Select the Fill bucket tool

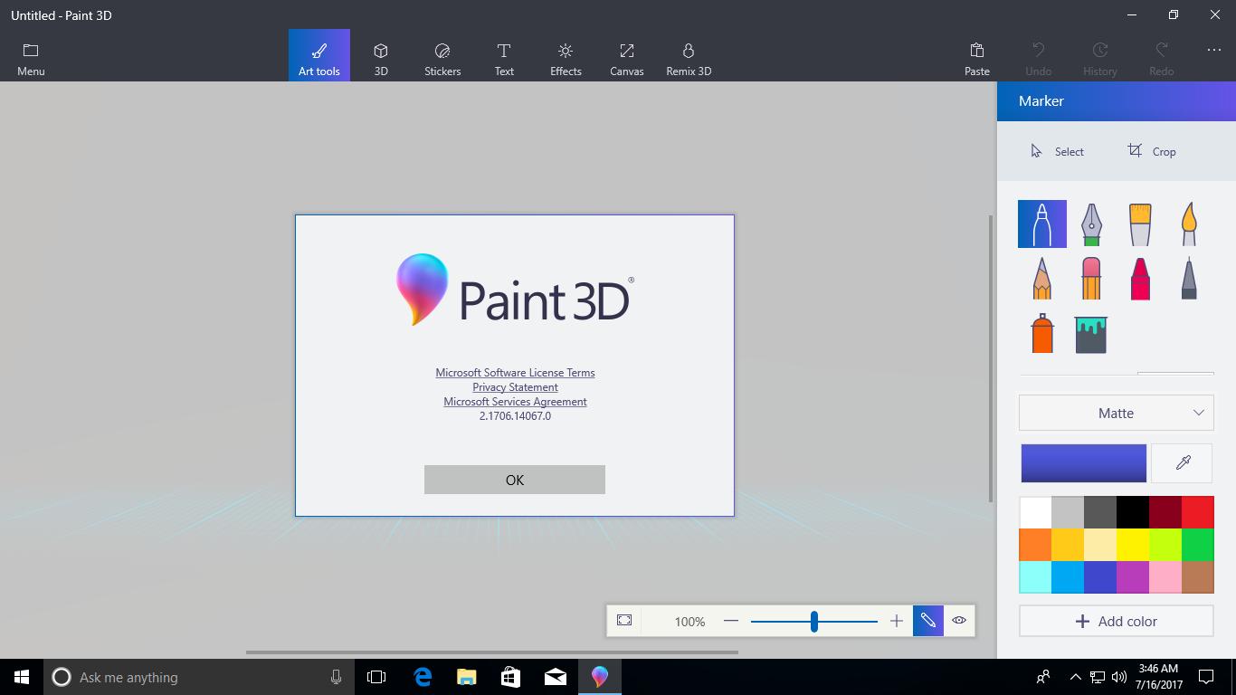click(x=1091, y=334)
